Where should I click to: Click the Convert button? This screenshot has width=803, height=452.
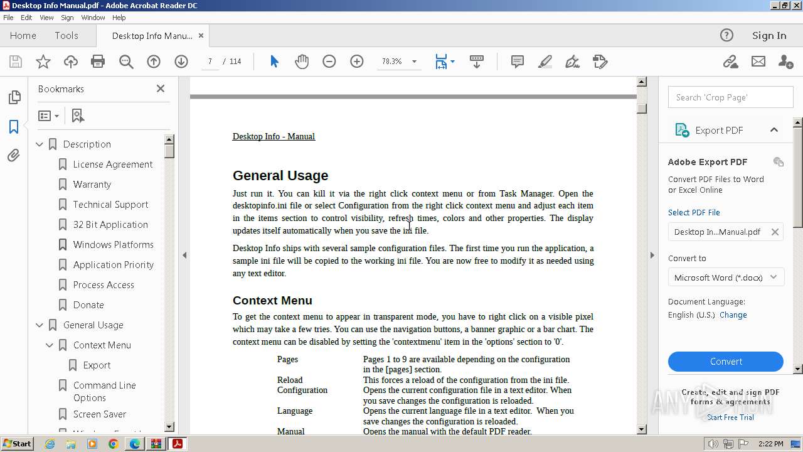[x=726, y=362]
